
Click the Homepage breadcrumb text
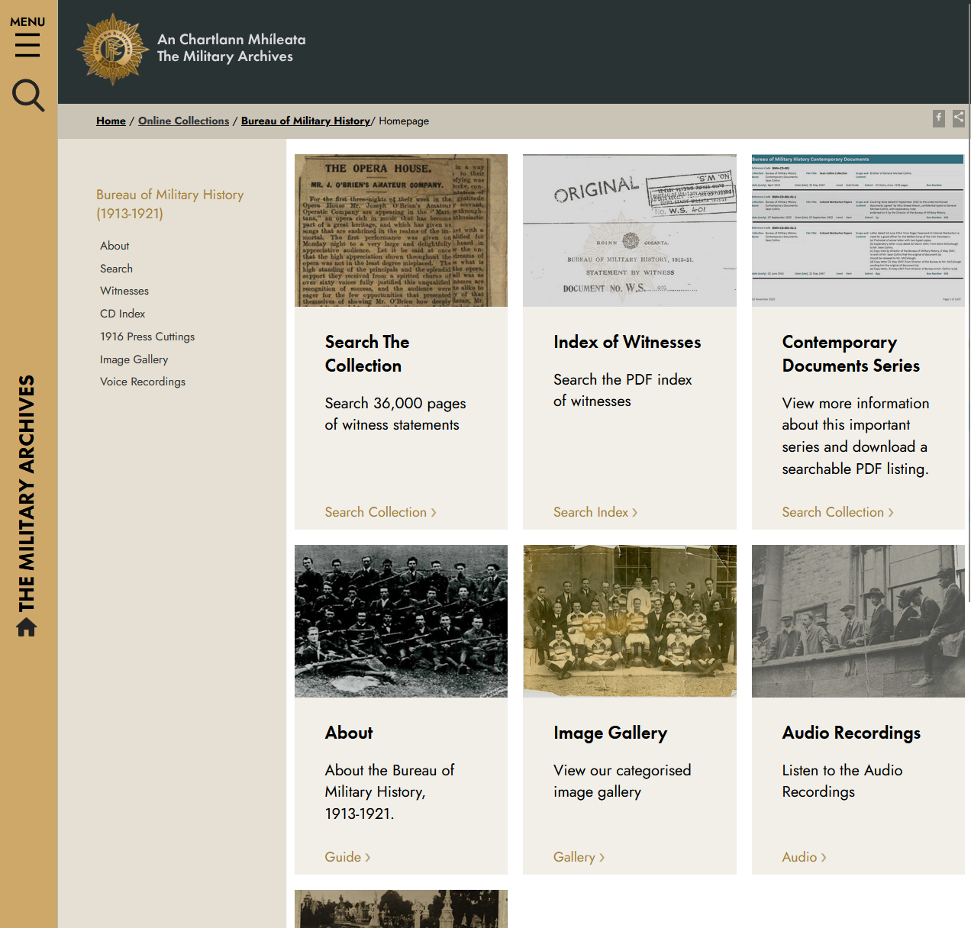[404, 121]
